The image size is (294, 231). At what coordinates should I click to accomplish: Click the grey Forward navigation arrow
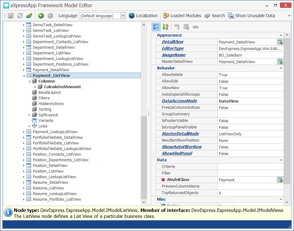click(50, 16)
